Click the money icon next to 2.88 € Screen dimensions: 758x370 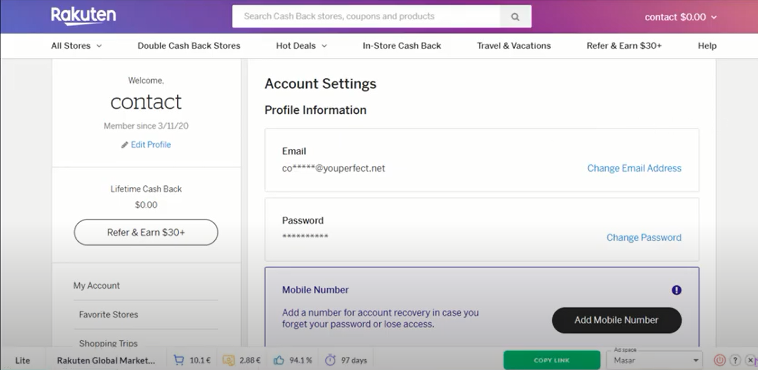point(229,360)
